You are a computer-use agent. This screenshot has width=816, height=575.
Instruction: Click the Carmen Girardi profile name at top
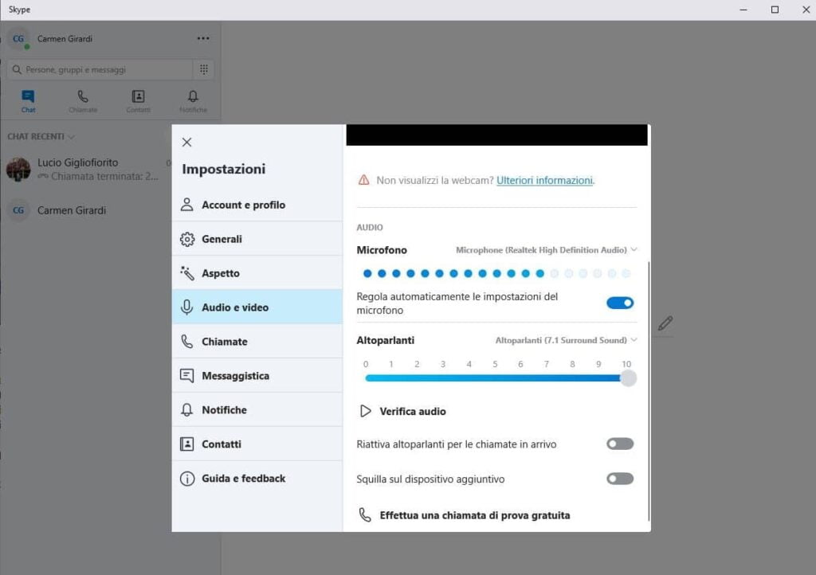coord(65,39)
